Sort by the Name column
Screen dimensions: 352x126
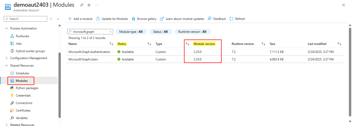(x=111, y=44)
